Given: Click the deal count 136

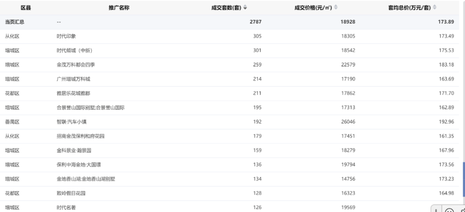Looking at the screenshot, I should coord(257,165).
